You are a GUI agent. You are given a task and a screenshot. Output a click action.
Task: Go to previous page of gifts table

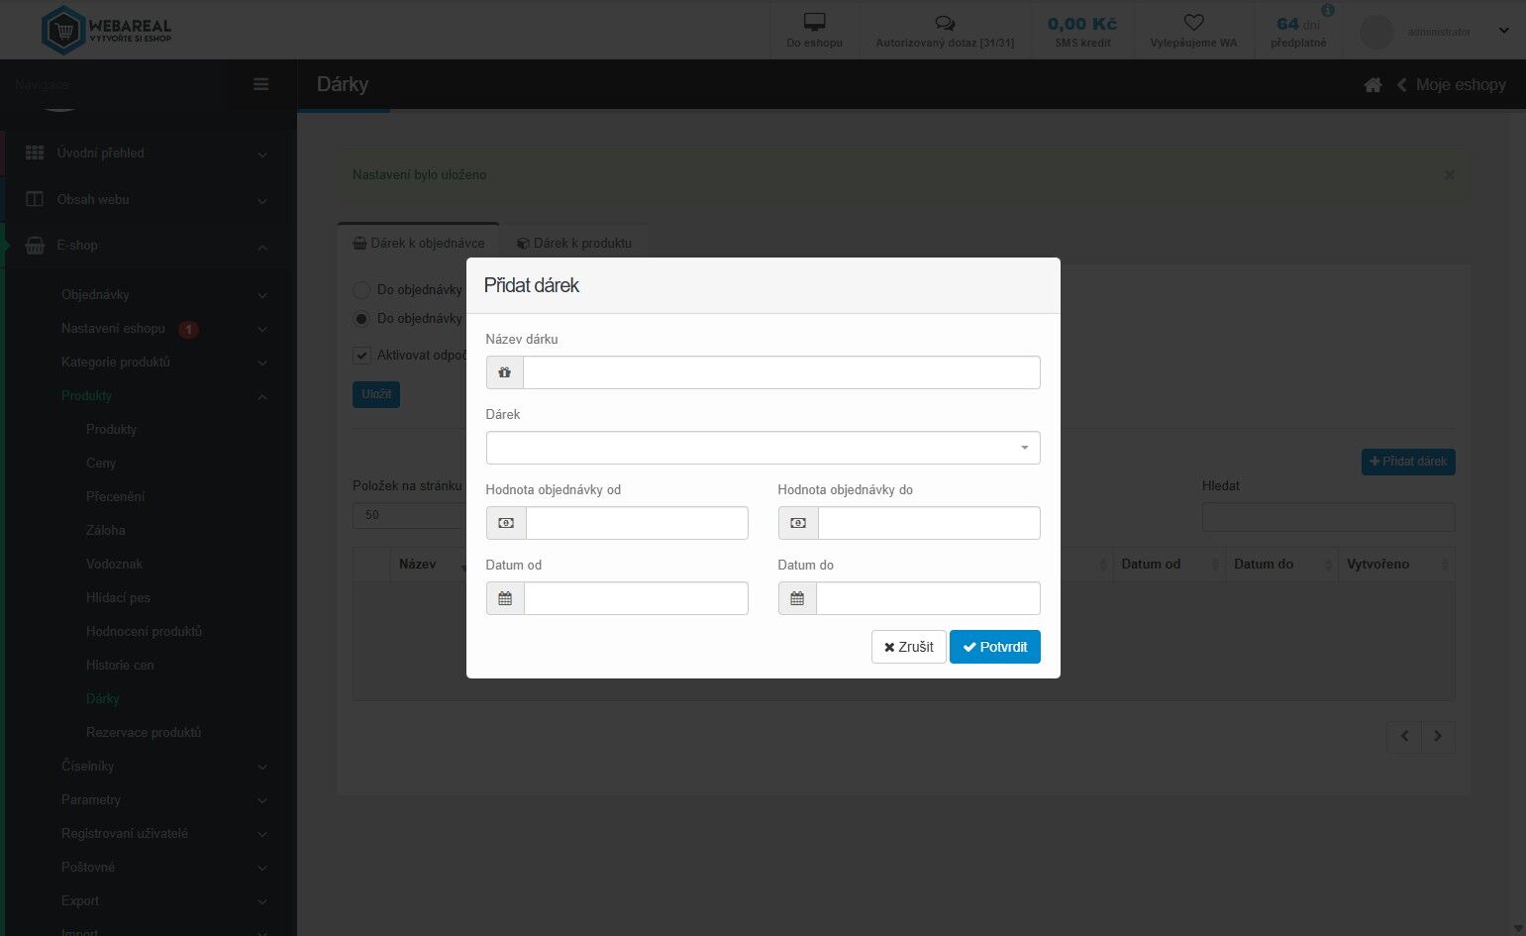[x=1404, y=736]
